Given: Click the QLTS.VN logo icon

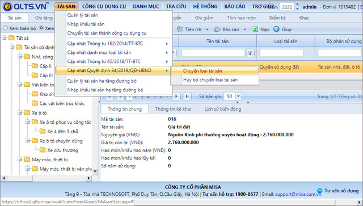Looking at the screenshot, I should point(7,6).
